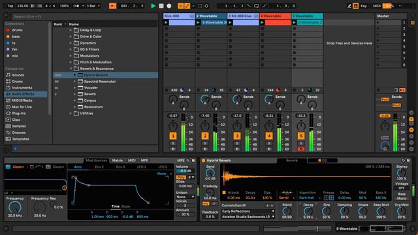Disarm the red record arm on track 5

click(301, 149)
